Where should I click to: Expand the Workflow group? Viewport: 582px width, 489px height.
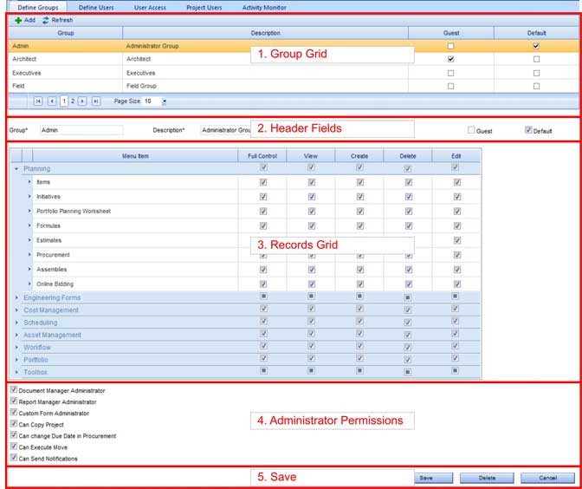tap(16, 348)
